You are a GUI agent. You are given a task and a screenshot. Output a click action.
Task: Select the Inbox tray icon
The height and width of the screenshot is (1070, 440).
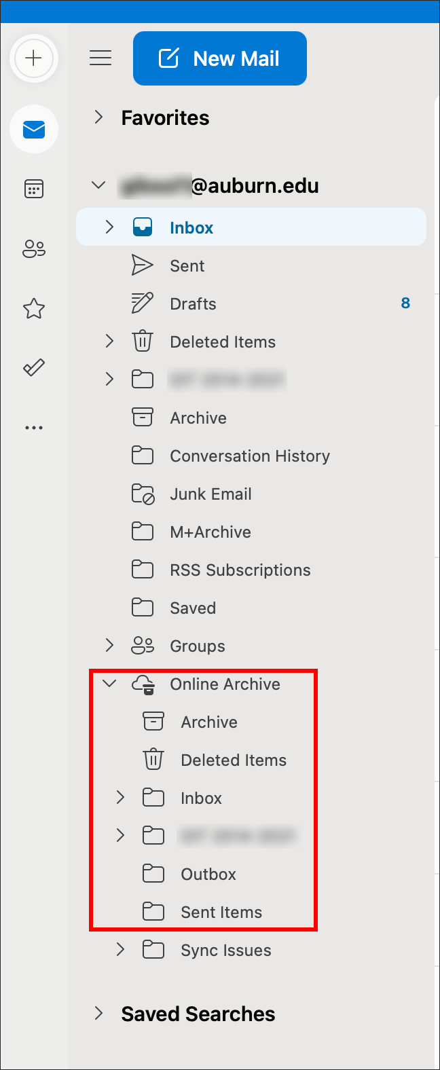click(143, 227)
